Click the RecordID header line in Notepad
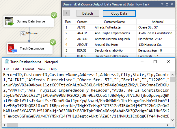Viewport: 177px width, 129px height. pos(86,75)
